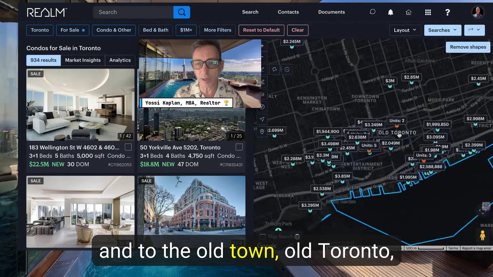The height and width of the screenshot is (277, 493).
Task: Click listing ID #C11962055
Action: coord(120,165)
